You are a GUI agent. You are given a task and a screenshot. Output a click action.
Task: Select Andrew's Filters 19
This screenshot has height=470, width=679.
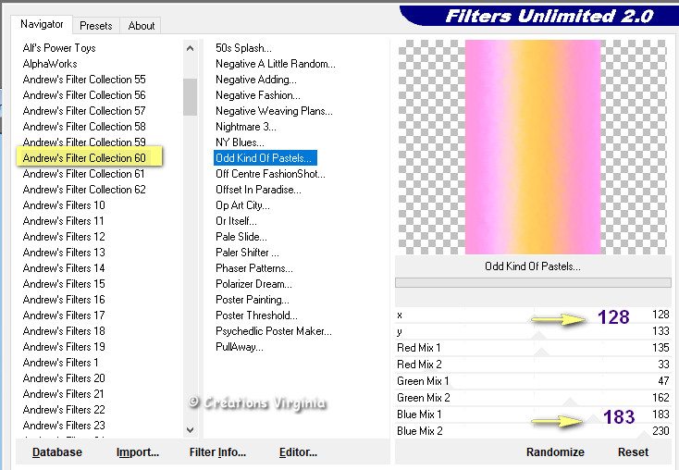point(64,347)
